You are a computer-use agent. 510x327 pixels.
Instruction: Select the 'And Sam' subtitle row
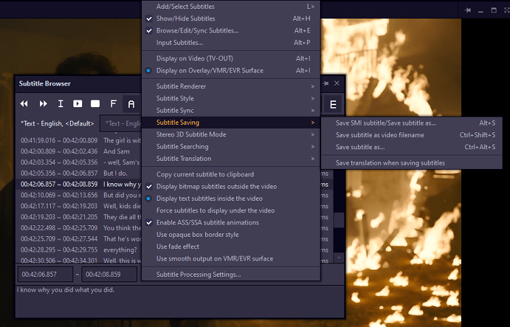[x=79, y=151]
